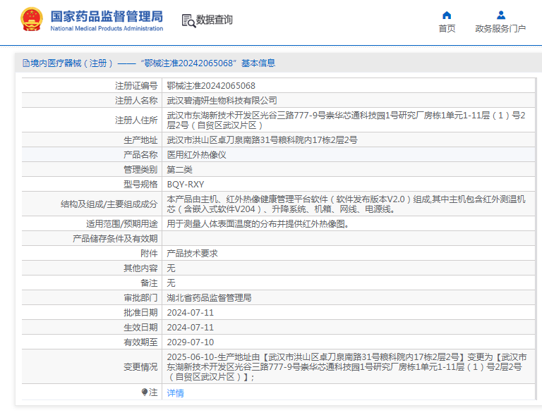The image size is (542, 415).
Task: Click National Medical Products Administration text
Action: tap(107, 29)
